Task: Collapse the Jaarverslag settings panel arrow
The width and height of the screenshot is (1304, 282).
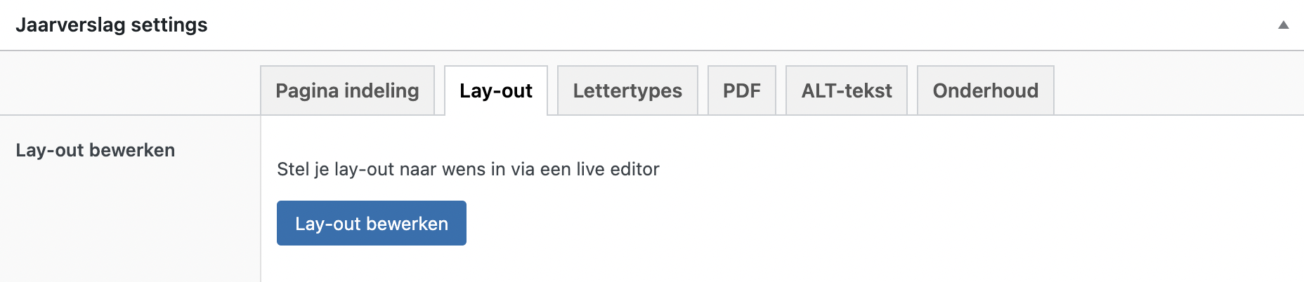Action: click(1283, 25)
